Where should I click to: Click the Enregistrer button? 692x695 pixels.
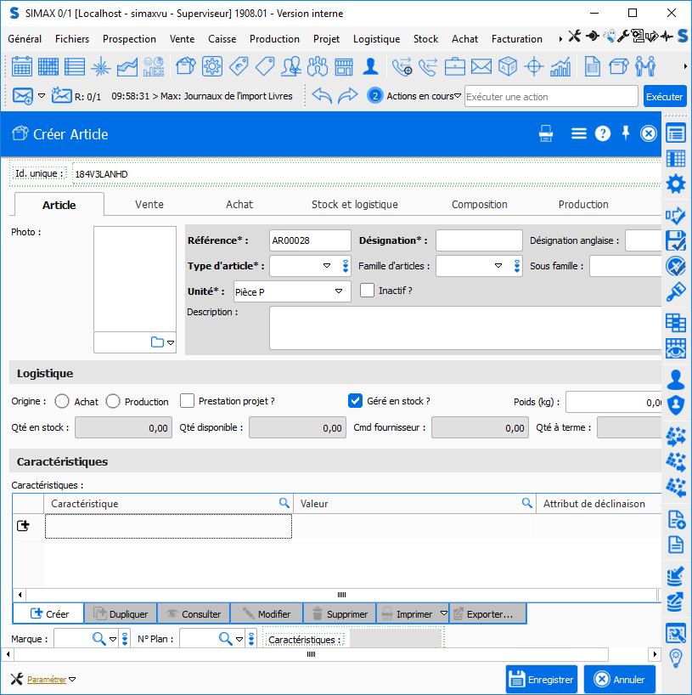[542, 679]
